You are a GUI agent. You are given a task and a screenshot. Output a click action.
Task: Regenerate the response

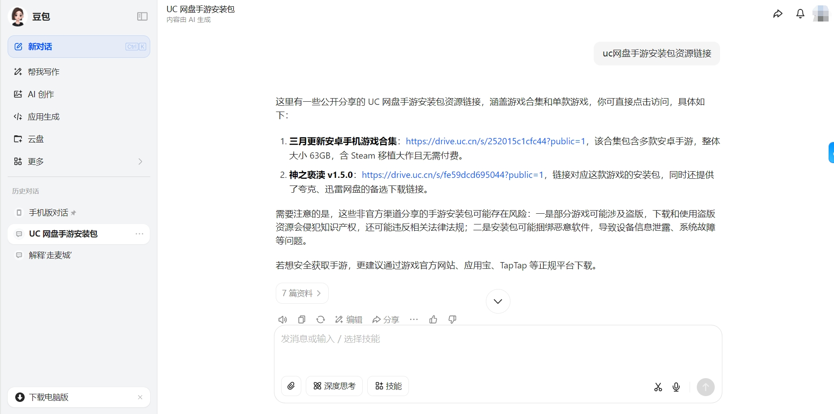(321, 319)
